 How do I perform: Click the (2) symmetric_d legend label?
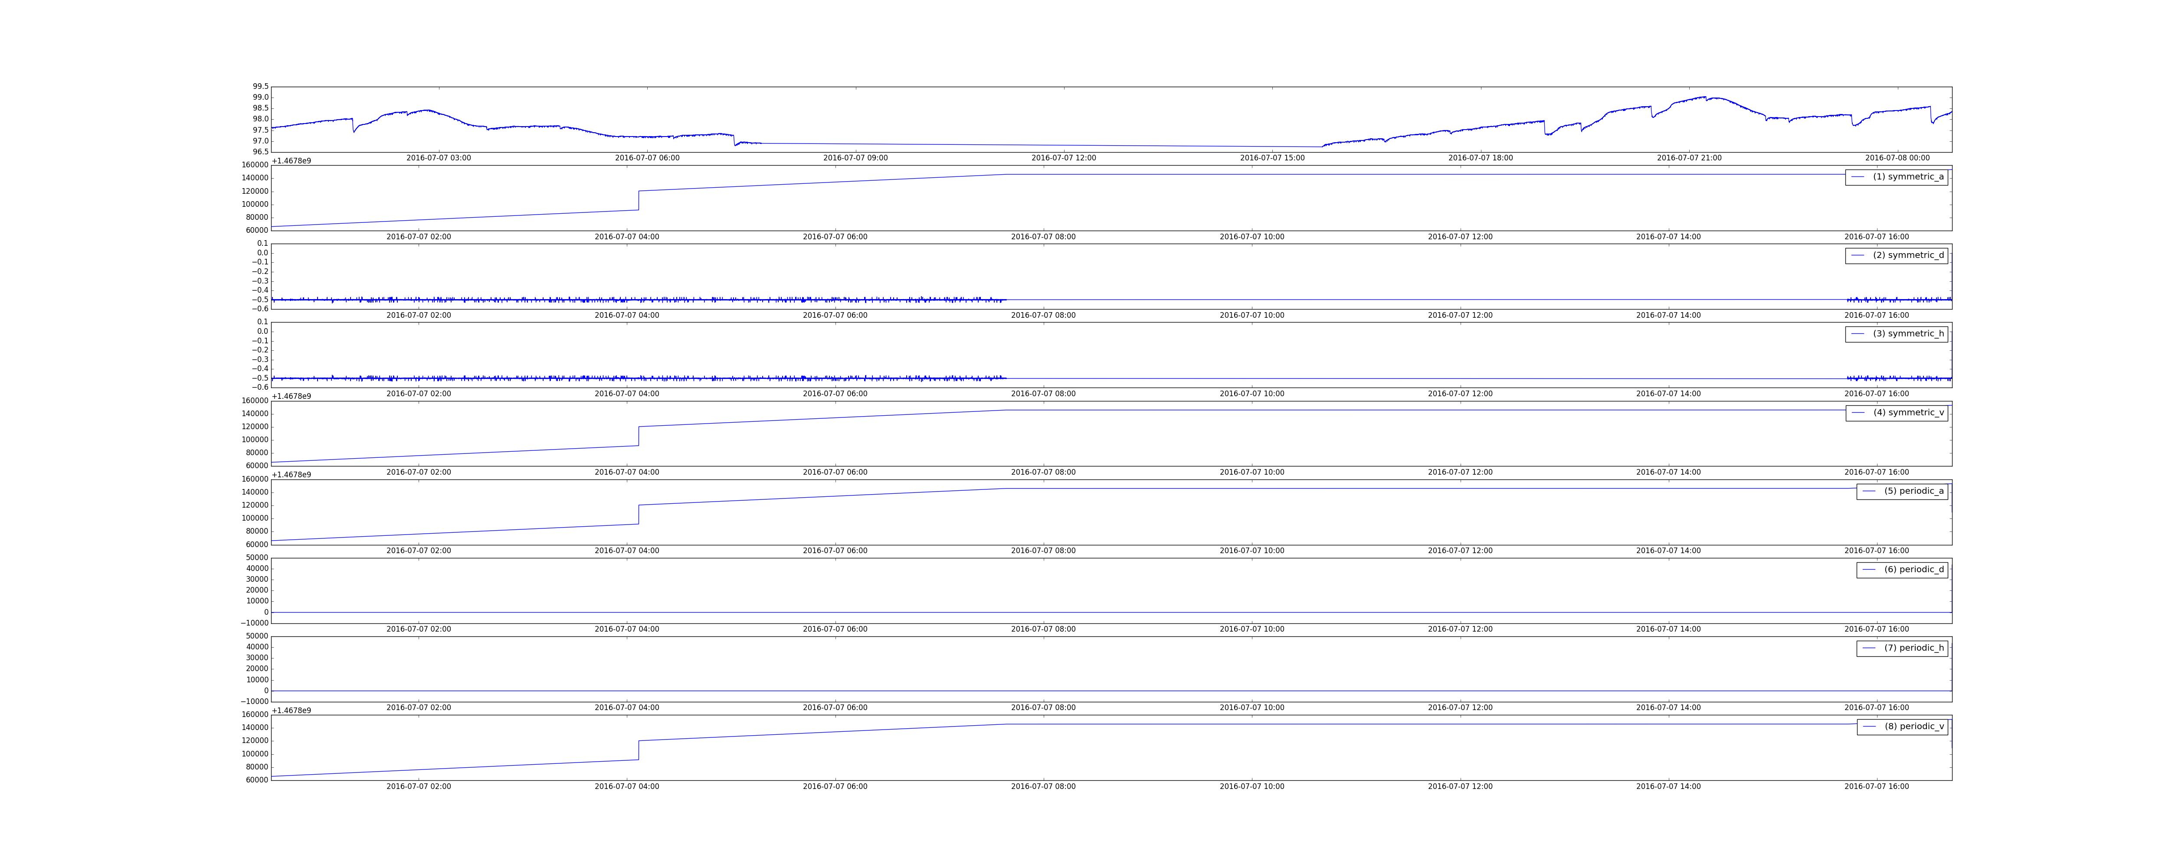click(x=1908, y=255)
